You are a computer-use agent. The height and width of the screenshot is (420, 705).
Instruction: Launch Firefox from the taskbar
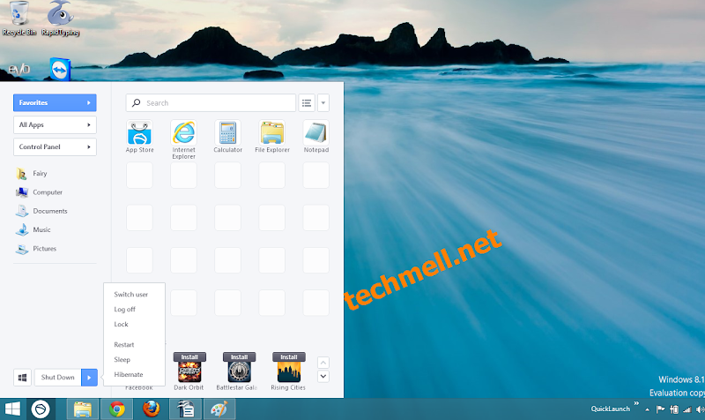(x=151, y=409)
